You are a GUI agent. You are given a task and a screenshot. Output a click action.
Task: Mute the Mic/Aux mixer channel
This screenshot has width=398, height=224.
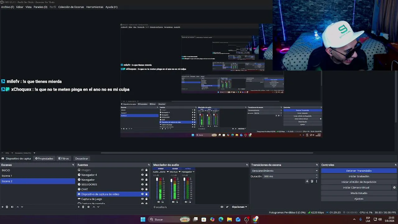pyautogui.click(x=173, y=202)
